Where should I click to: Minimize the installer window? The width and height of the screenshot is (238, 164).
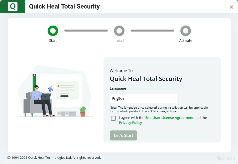pyautogui.click(x=225, y=7)
